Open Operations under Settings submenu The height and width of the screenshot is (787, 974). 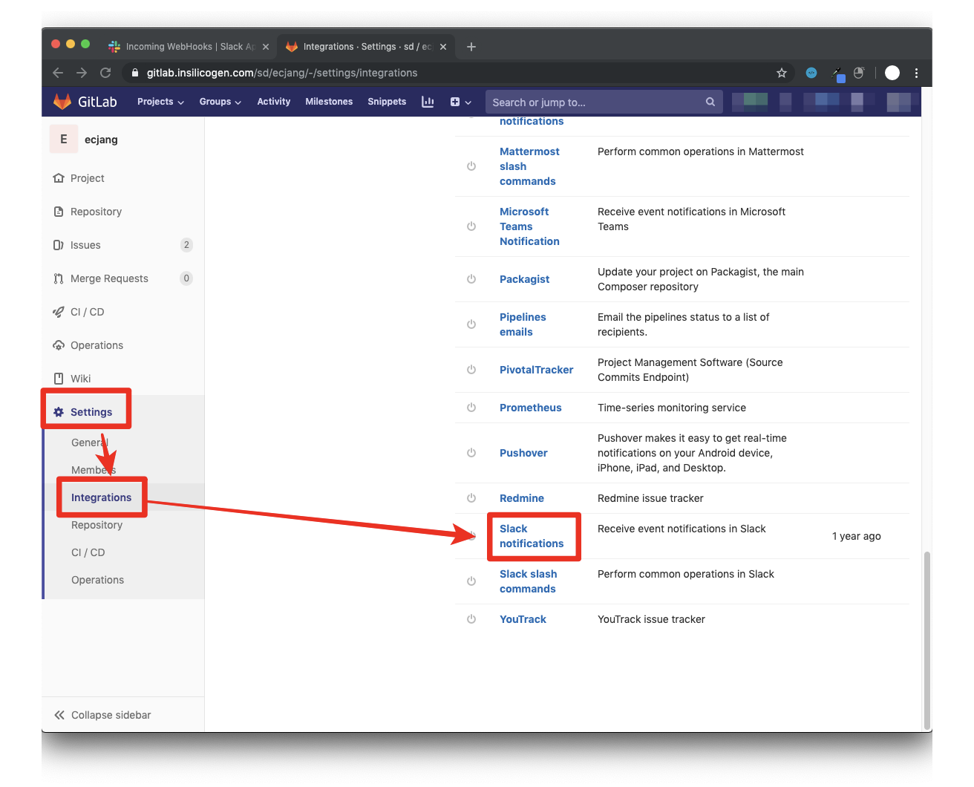(x=97, y=580)
